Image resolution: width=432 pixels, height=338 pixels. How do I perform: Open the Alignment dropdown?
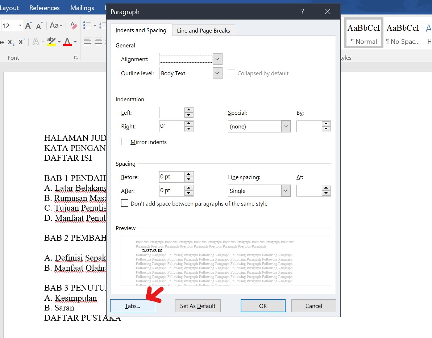pyautogui.click(x=216, y=59)
